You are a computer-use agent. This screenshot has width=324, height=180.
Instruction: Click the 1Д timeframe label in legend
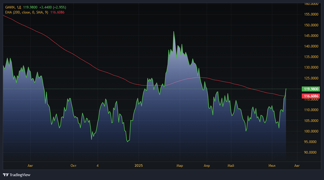coord(19,7)
